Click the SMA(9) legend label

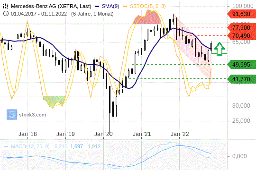coord(110,6)
